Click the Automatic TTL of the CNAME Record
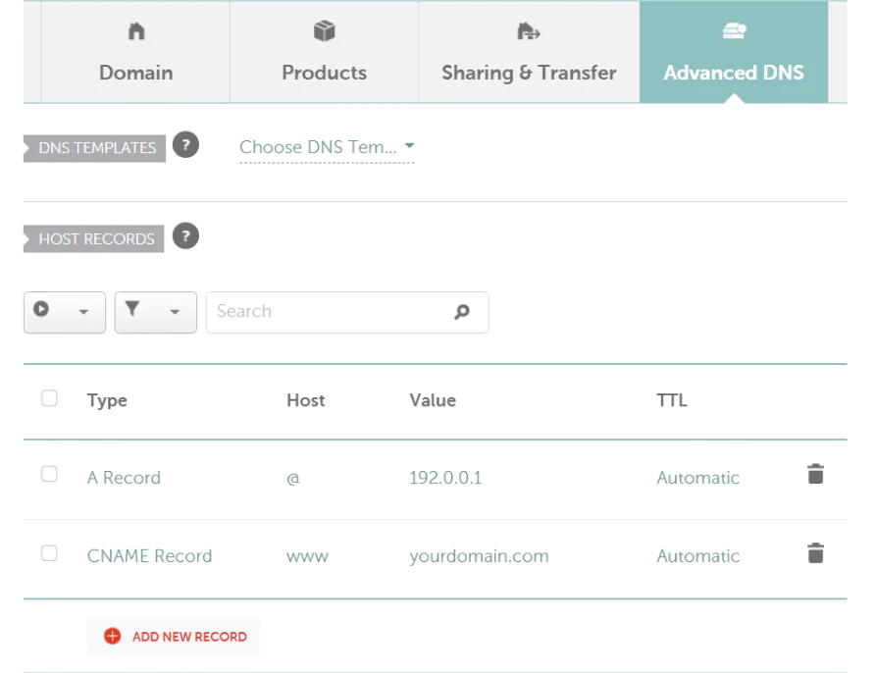 pyautogui.click(x=697, y=555)
